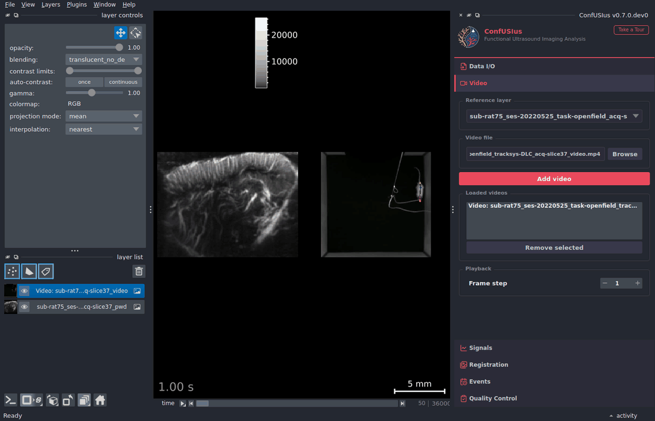The width and height of the screenshot is (655, 421).
Task: Click the ConfUSIus logo icon
Action: [x=469, y=37]
